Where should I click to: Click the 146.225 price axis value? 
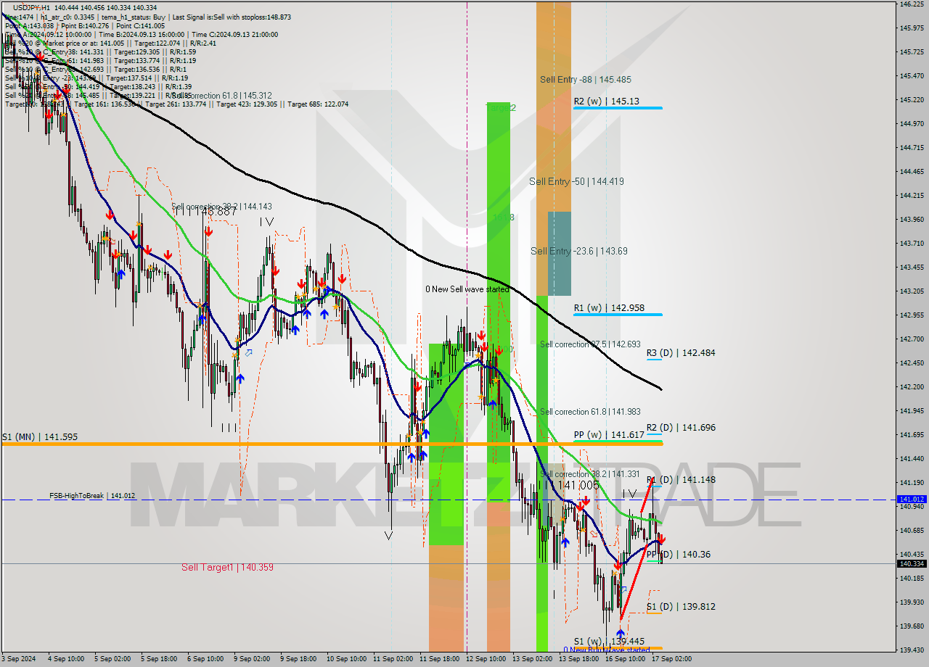(x=912, y=4)
